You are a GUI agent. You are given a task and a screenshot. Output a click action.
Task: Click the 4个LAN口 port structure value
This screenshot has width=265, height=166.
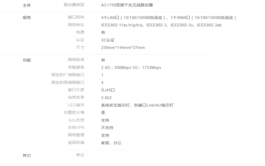(168, 18)
